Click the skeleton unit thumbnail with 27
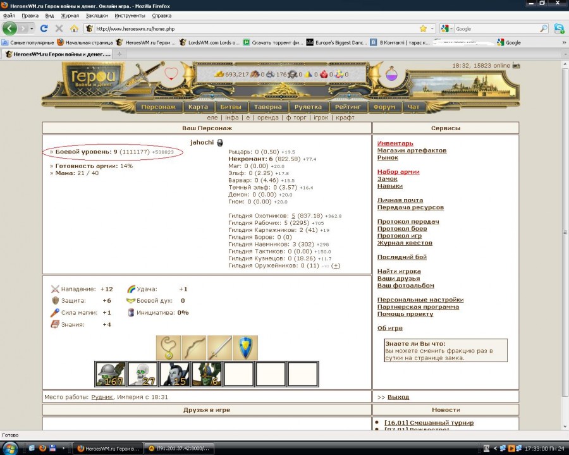Image resolution: width=569 pixels, height=455 pixels. pos(143,373)
